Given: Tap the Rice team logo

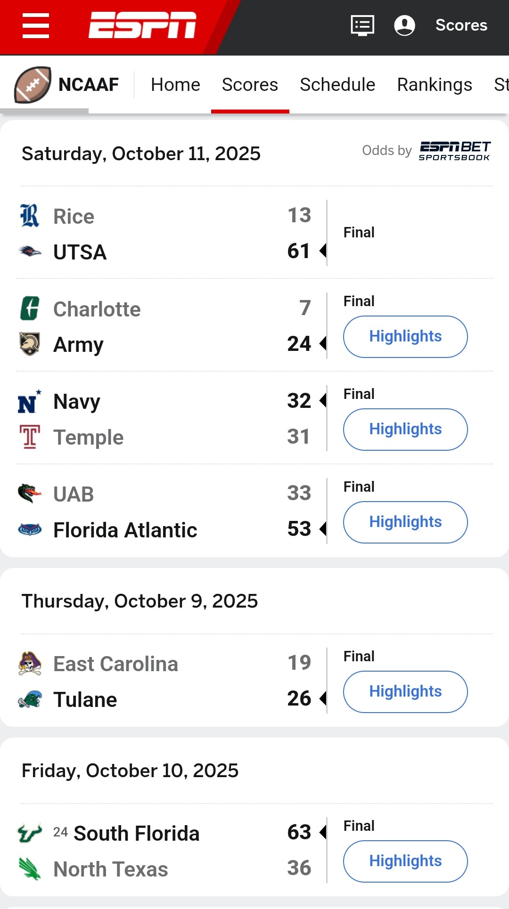Looking at the screenshot, I should [30, 216].
